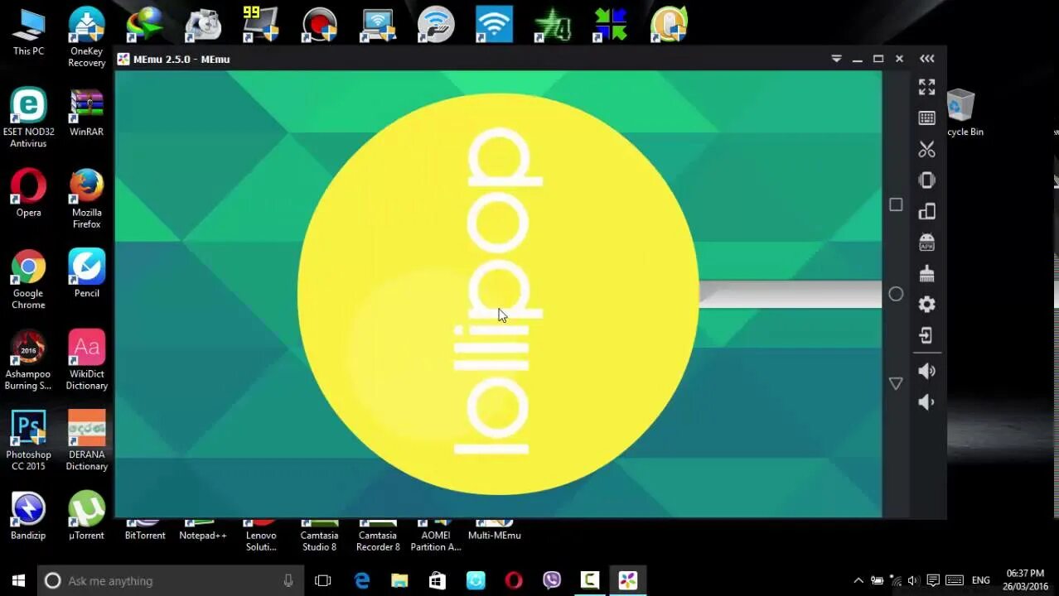Select Camtasia Recorder 8 desktop shortcut
The height and width of the screenshot is (596, 1059).
click(x=378, y=536)
